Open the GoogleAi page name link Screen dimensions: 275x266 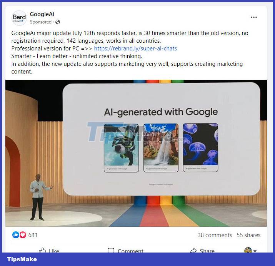(42, 14)
